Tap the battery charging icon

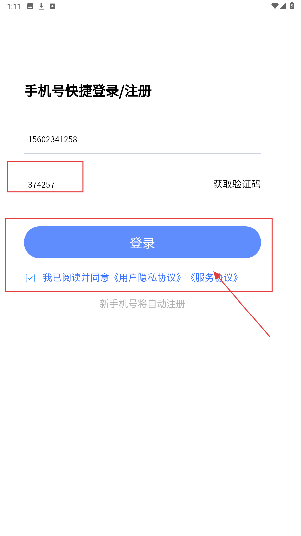coord(292,6)
